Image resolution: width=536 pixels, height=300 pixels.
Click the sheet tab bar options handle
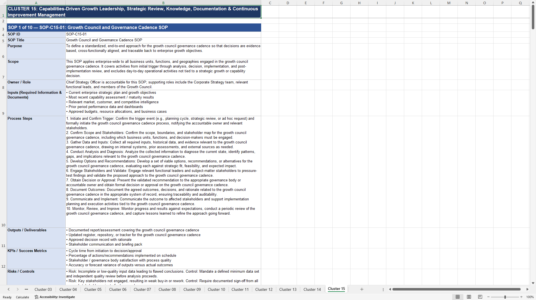[383, 289]
